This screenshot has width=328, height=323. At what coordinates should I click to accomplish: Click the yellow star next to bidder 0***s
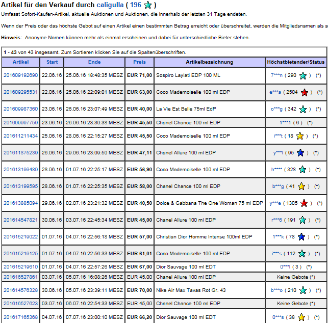click(301, 317)
